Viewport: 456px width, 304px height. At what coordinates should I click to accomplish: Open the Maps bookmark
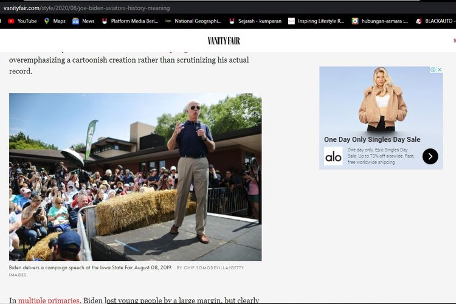[55, 21]
